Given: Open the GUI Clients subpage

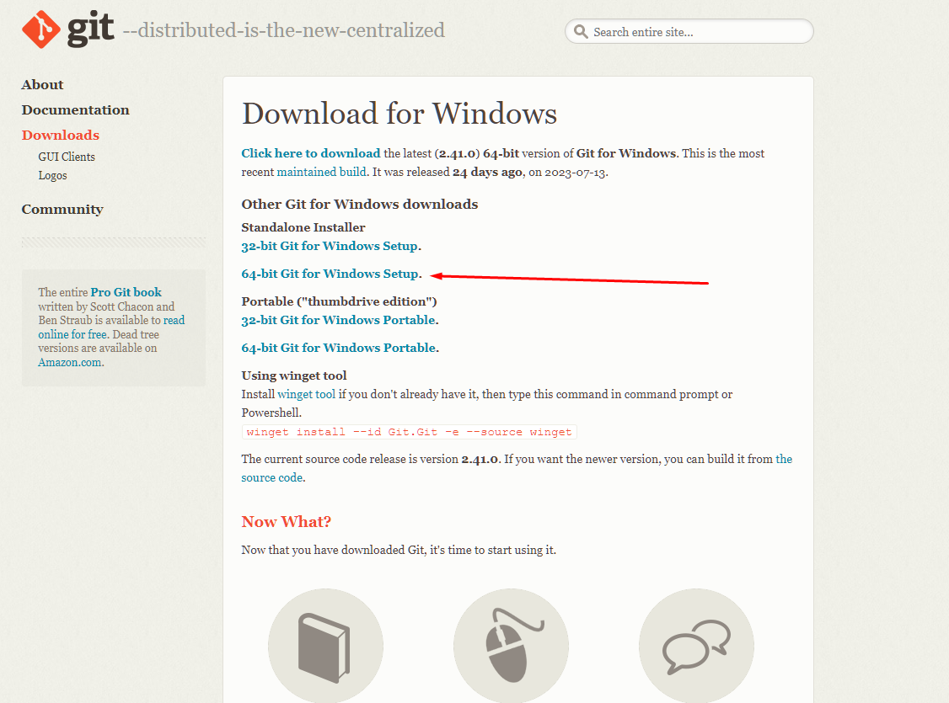Looking at the screenshot, I should pos(67,157).
